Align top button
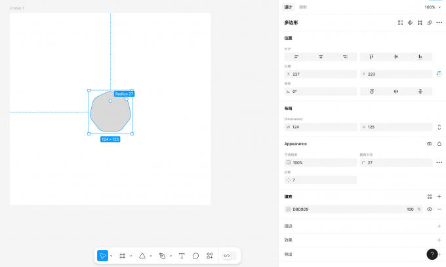Image resolution: width=446 pixels, height=267 pixels. click(372, 57)
